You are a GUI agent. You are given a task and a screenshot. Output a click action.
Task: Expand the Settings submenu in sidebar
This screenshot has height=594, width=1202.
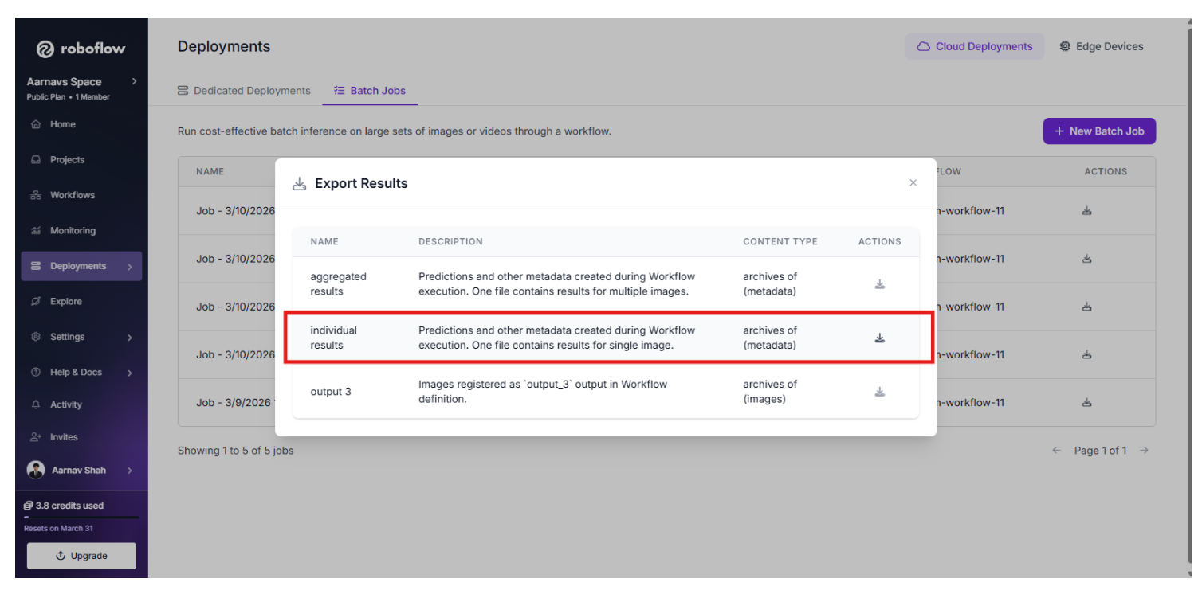(129, 338)
